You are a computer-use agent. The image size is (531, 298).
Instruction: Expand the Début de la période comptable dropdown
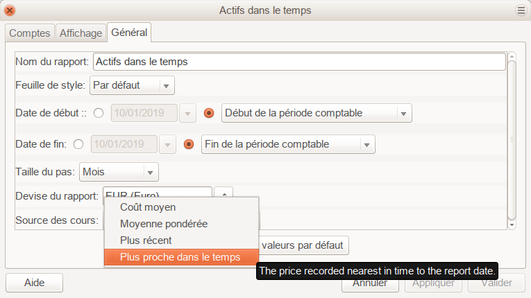[x=317, y=113]
